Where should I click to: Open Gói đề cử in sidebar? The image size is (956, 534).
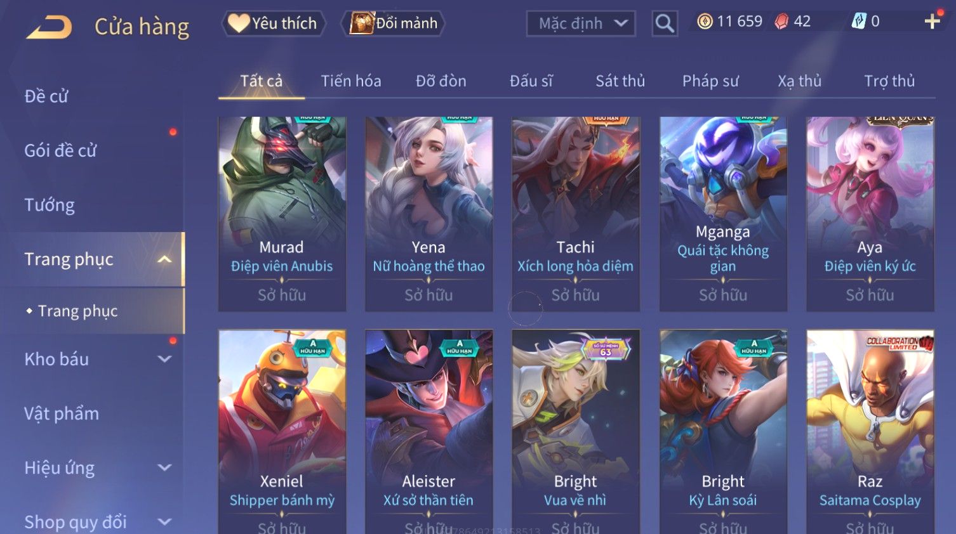click(61, 151)
